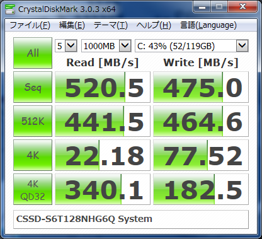Run all benchmarks with All button

pyautogui.click(x=33, y=53)
